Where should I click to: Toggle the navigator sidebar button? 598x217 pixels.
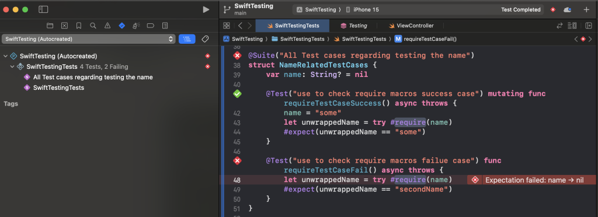click(x=43, y=9)
